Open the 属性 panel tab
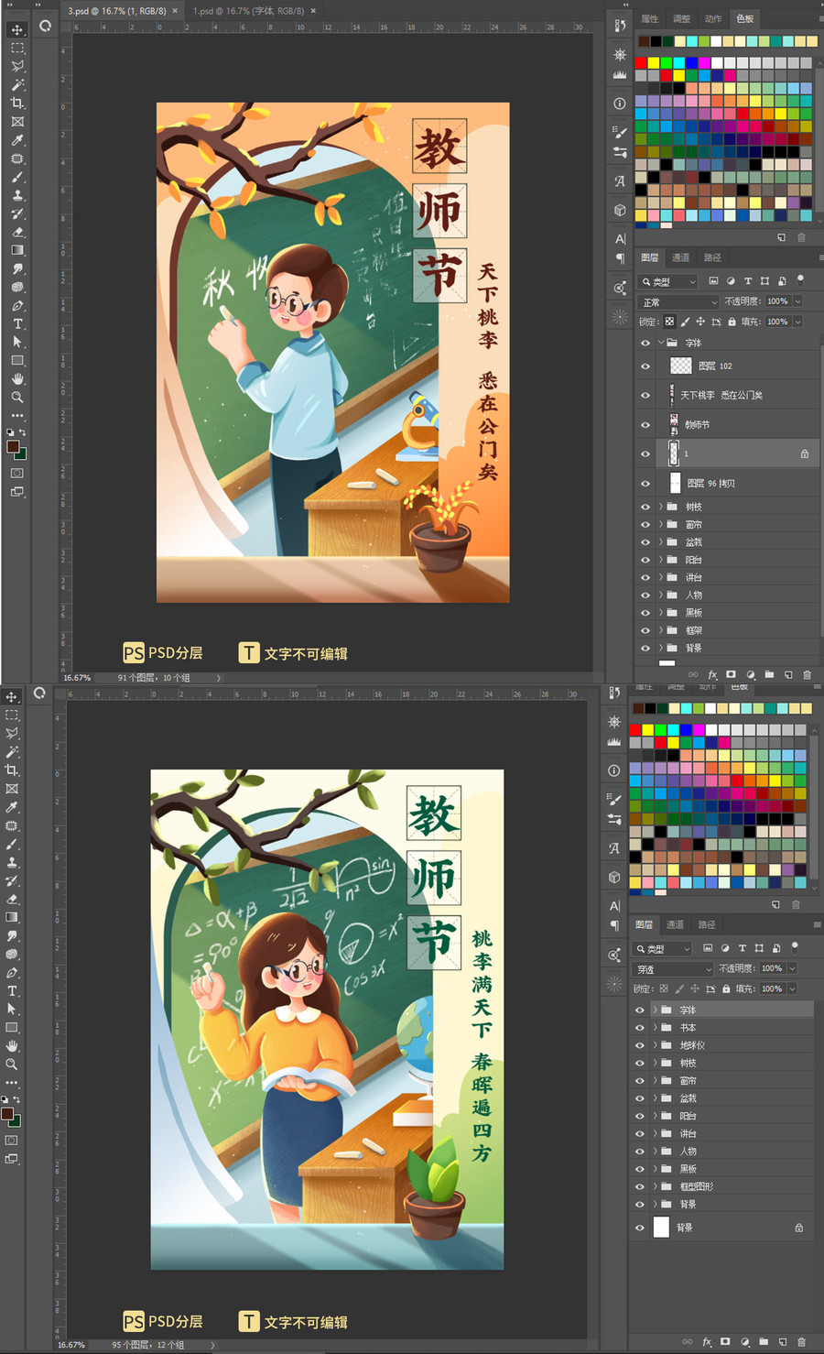 point(650,18)
